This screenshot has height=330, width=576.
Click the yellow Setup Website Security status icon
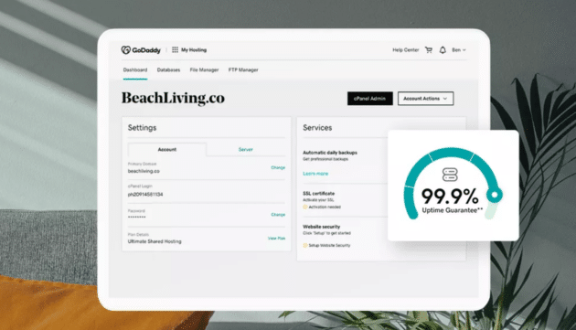[304, 245]
